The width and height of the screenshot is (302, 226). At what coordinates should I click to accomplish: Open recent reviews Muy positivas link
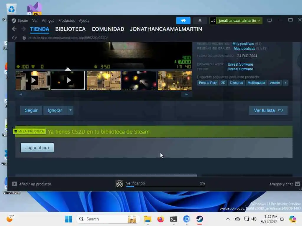click(x=243, y=44)
